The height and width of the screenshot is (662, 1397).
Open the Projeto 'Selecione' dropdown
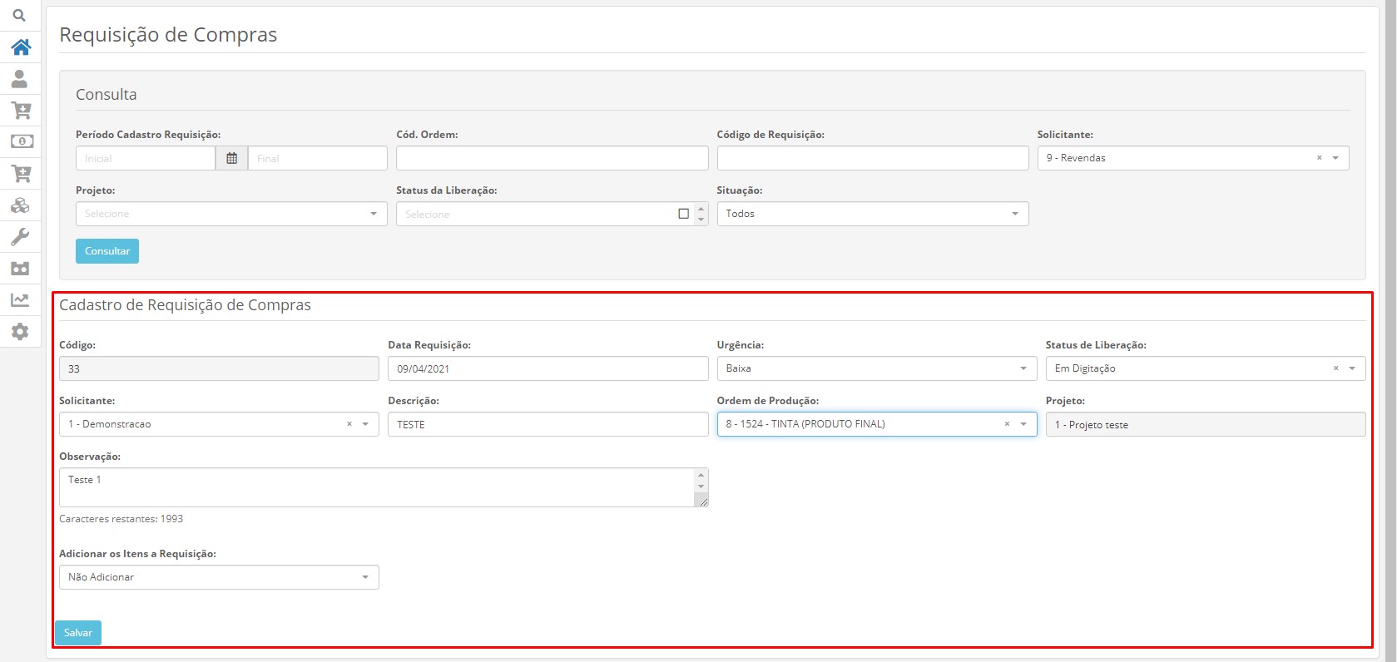point(231,214)
